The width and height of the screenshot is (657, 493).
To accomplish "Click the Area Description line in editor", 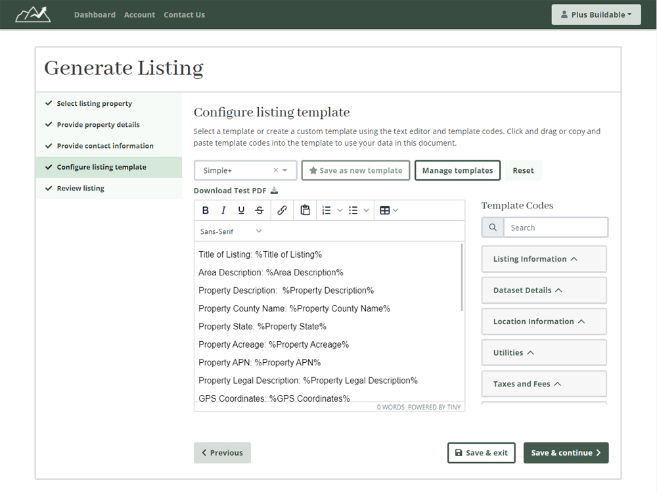I will click(x=271, y=273).
